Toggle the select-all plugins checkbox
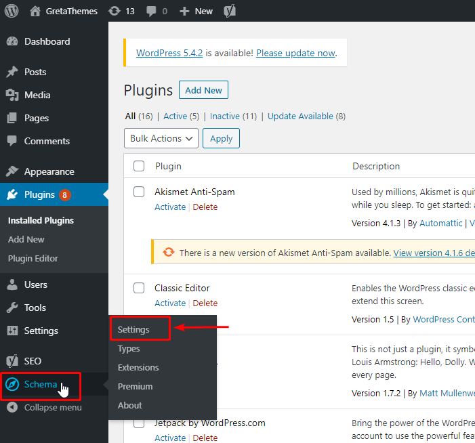 139,166
